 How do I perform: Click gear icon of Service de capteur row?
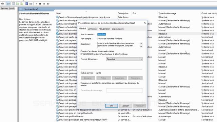[x=57, y=40]
